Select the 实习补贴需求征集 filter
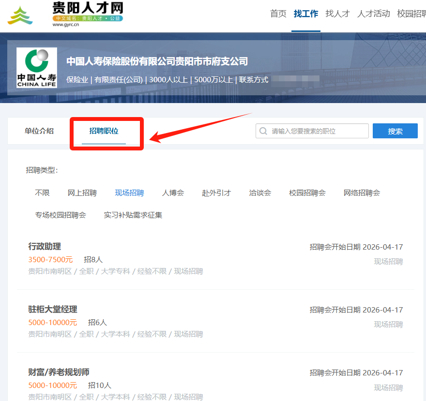 (x=133, y=215)
